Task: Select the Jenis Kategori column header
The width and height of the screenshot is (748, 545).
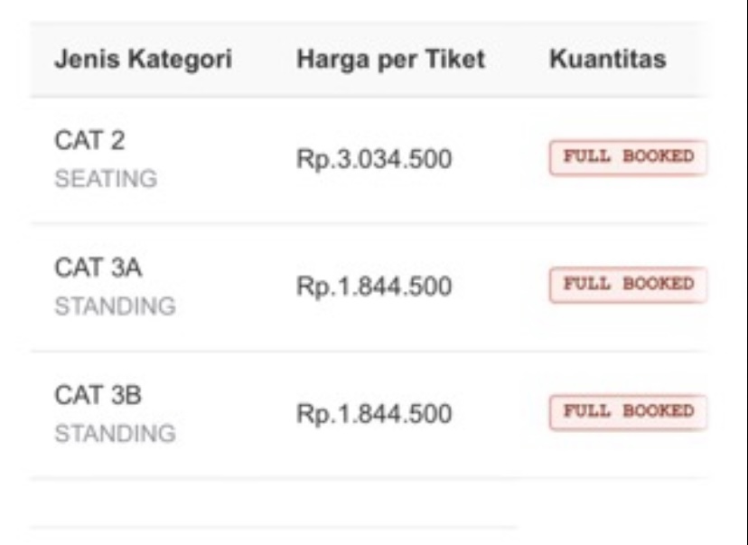Action: coord(143,61)
